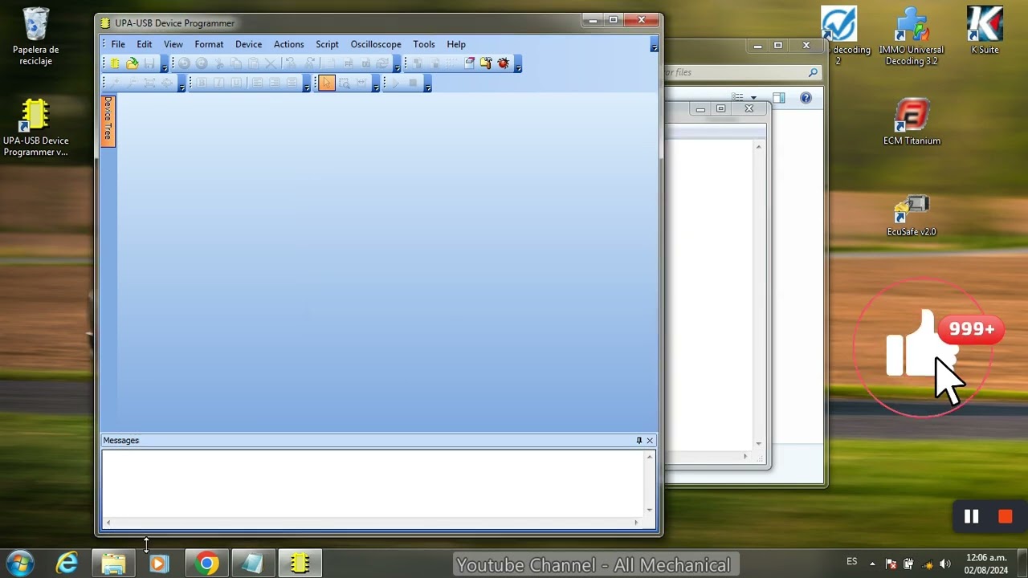Open the EcuSafe v2.0 desktop shortcut
This screenshot has height=578, width=1028.
(x=912, y=216)
